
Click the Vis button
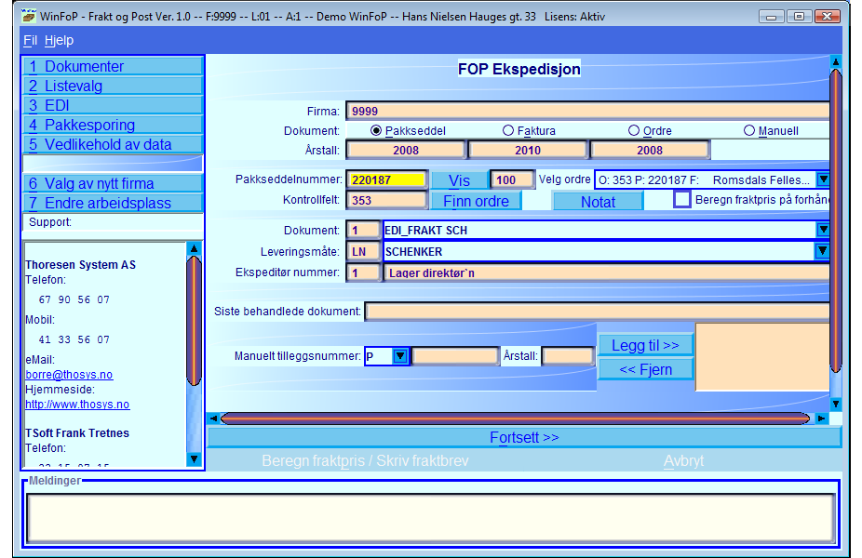click(459, 180)
